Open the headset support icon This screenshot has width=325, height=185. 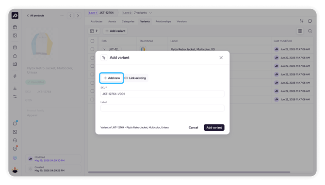coord(15,140)
